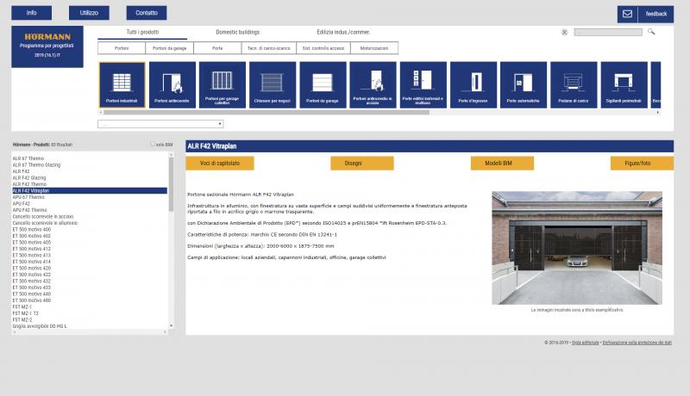
Task: Select the Portoni da garage filter tab
Action: click(x=169, y=48)
